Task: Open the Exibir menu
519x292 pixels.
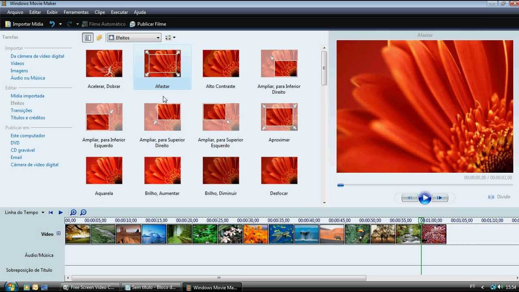Action: 52,12
